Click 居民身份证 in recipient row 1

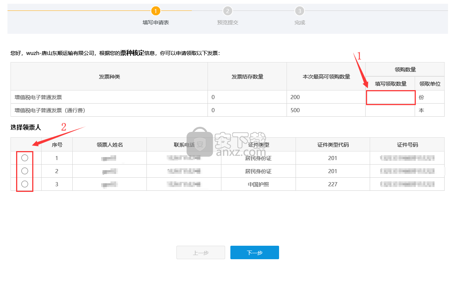coord(258,158)
